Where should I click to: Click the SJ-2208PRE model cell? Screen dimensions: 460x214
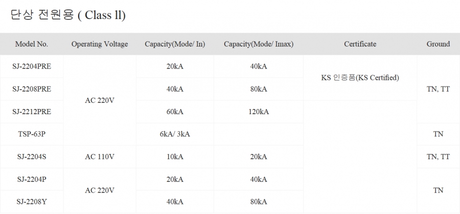click(32, 89)
